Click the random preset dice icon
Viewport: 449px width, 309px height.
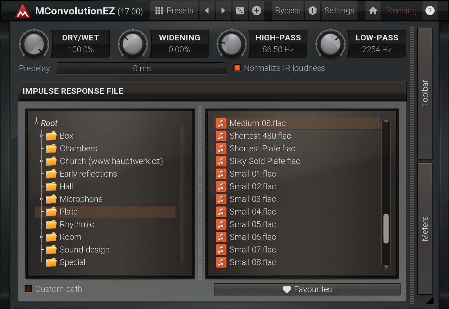240,11
